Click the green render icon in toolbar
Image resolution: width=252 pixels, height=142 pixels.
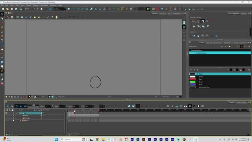coord(148,9)
